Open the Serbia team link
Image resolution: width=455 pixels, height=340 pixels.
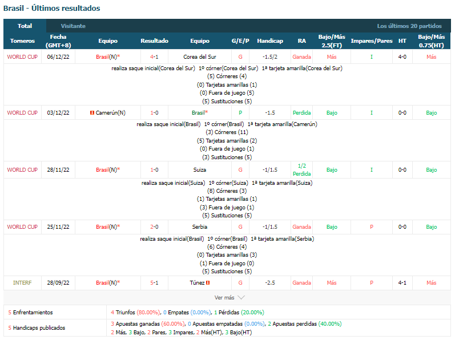(200, 227)
